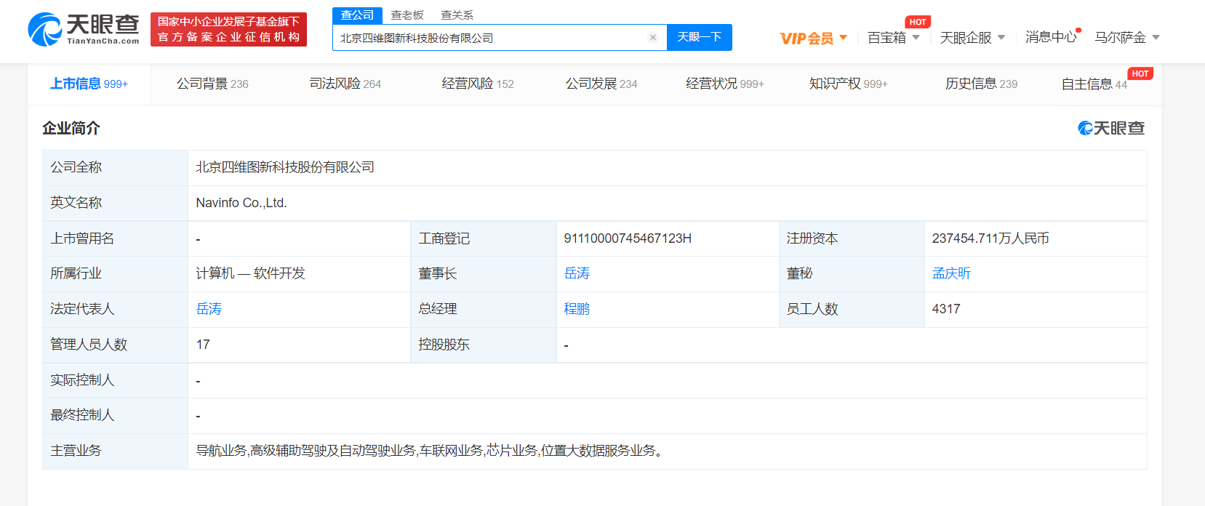Click the 注册资本 label cell
The height and width of the screenshot is (506, 1205).
coord(852,238)
